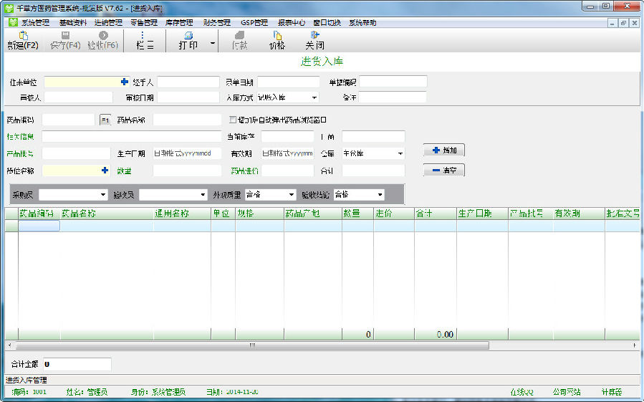
Task: Click the 产品批号 input field
Action: click(77, 154)
